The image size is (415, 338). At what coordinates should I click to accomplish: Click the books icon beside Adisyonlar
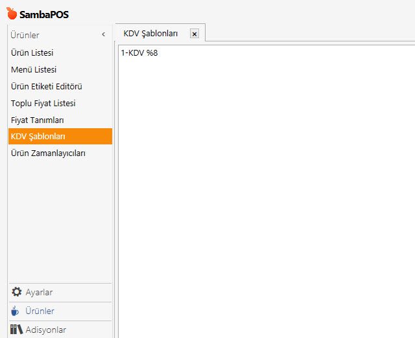17,330
